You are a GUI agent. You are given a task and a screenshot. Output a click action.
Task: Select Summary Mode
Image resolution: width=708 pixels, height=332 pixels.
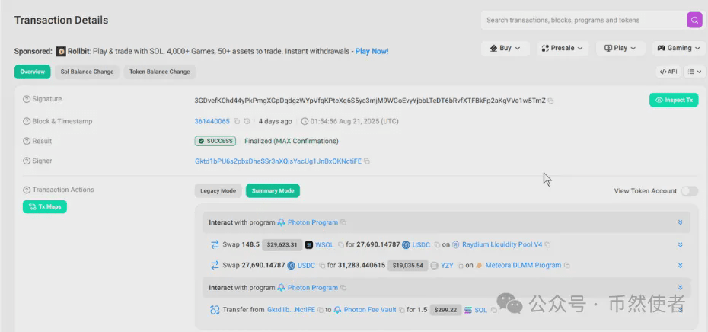pyautogui.click(x=273, y=191)
